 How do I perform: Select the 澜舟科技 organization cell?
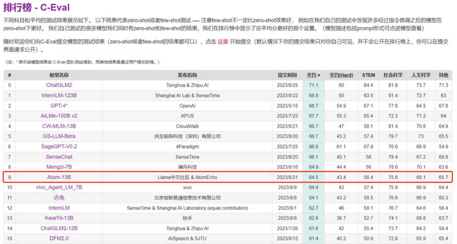[187, 167]
